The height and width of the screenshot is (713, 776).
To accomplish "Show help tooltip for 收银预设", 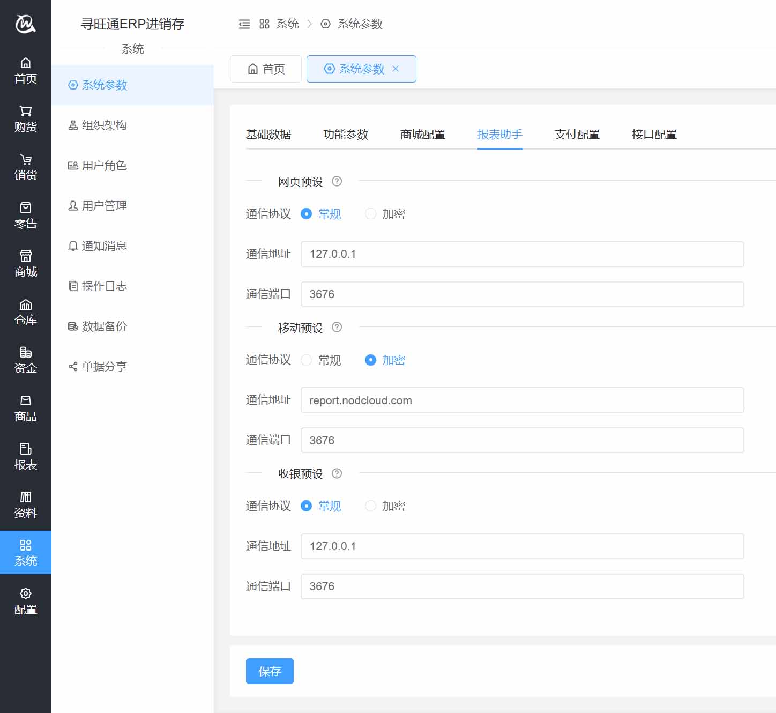I will tap(337, 473).
